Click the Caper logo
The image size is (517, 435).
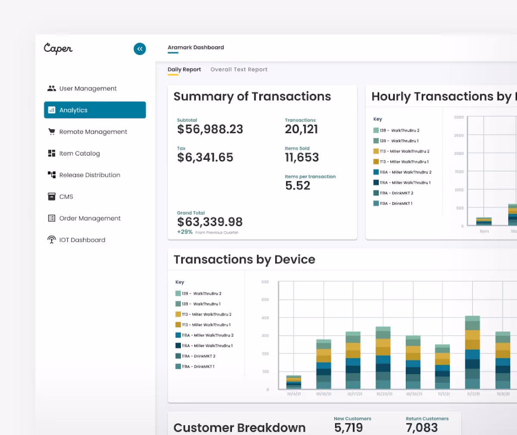[x=58, y=49]
